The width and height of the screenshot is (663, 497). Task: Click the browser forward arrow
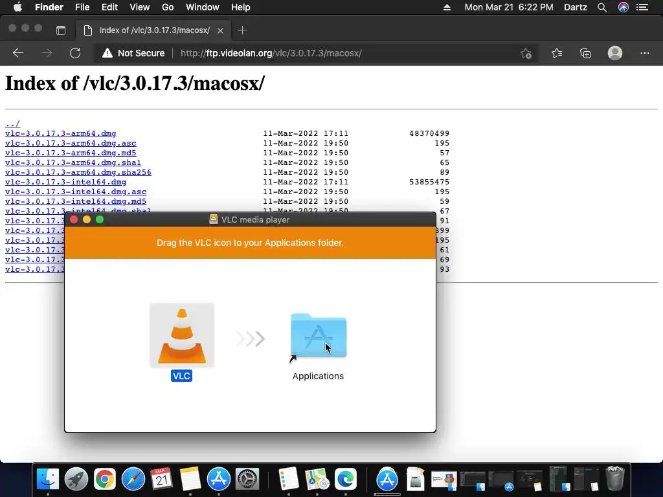click(x=47, y=53)
